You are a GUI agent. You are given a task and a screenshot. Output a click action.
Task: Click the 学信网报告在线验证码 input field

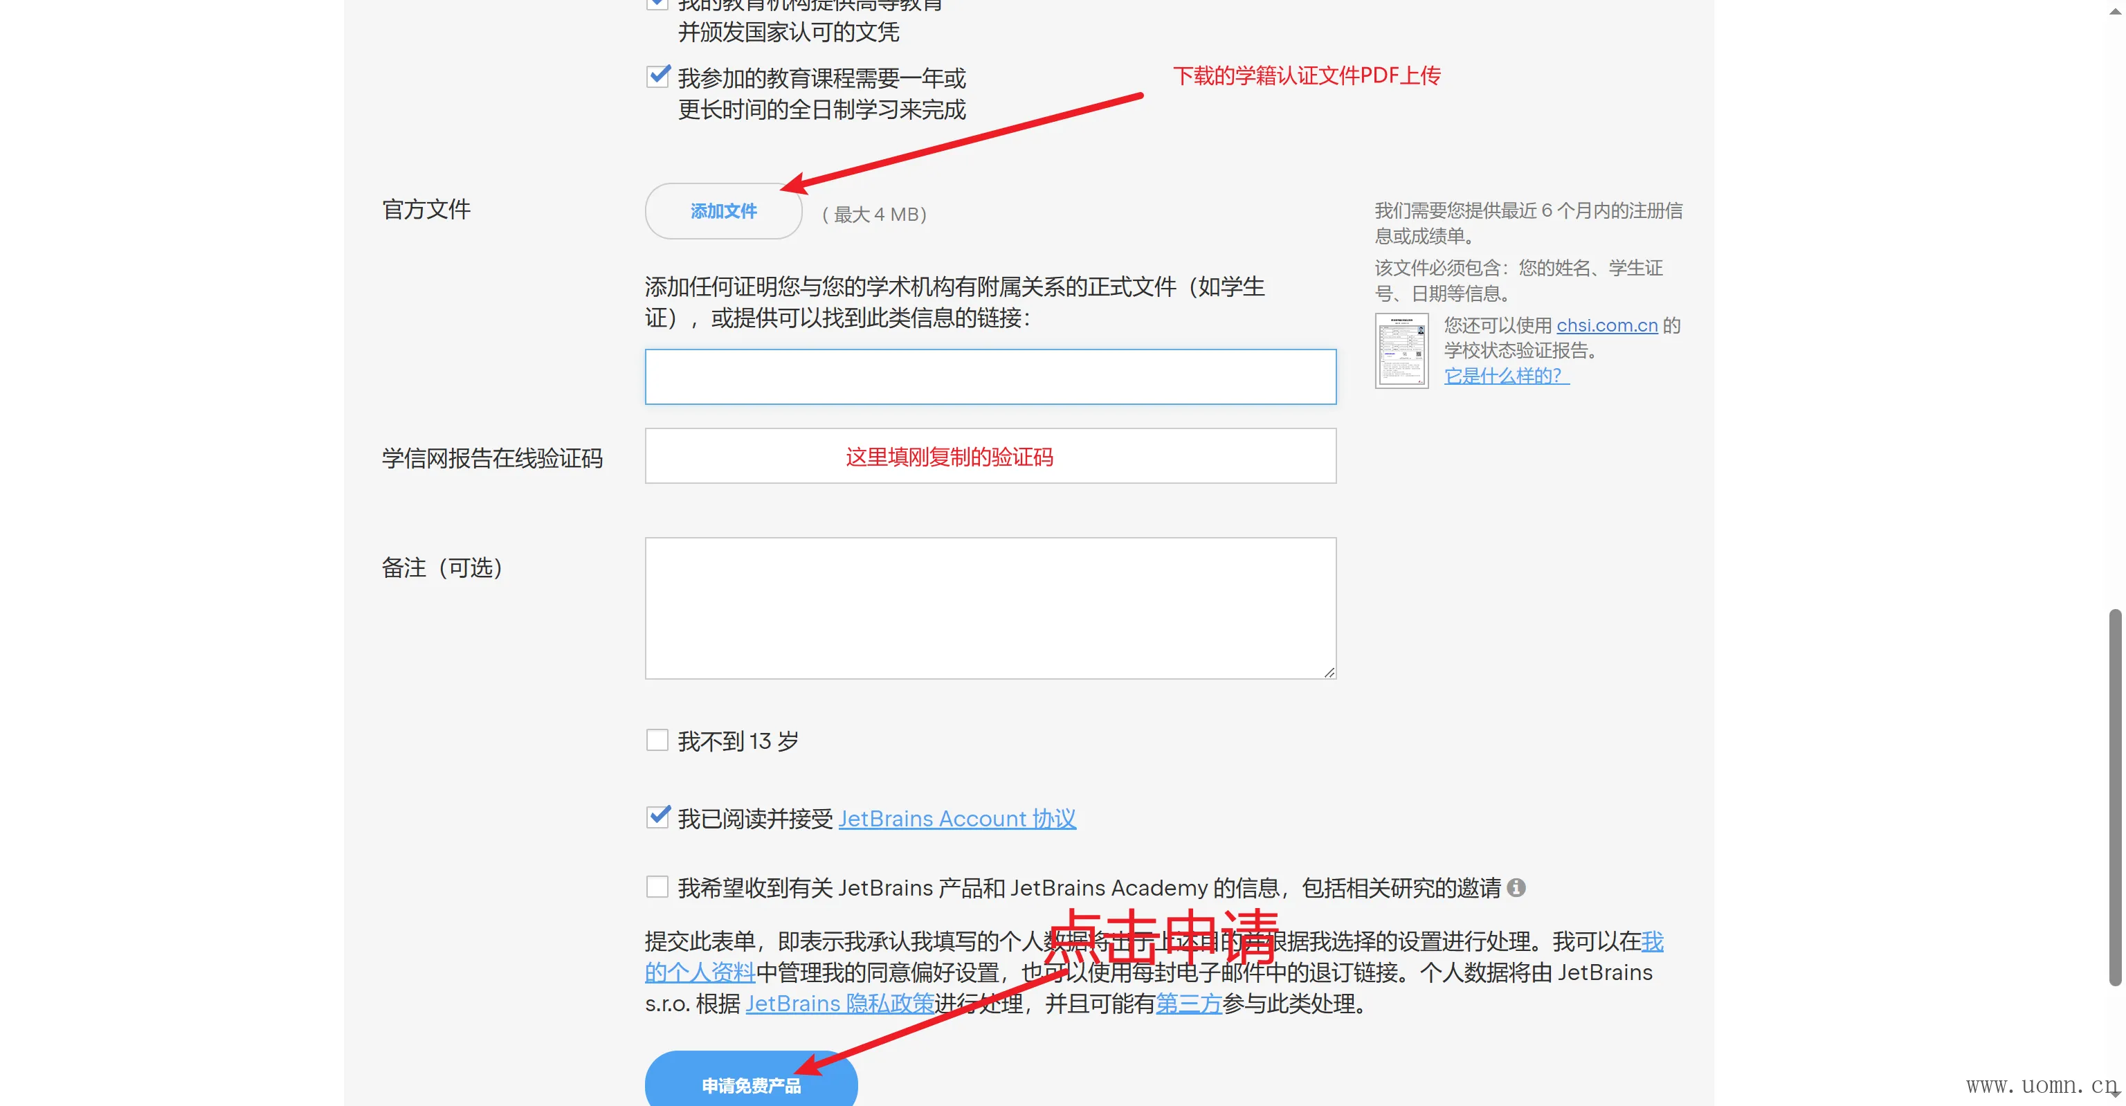pyautogui.click(x=990, y=455)
